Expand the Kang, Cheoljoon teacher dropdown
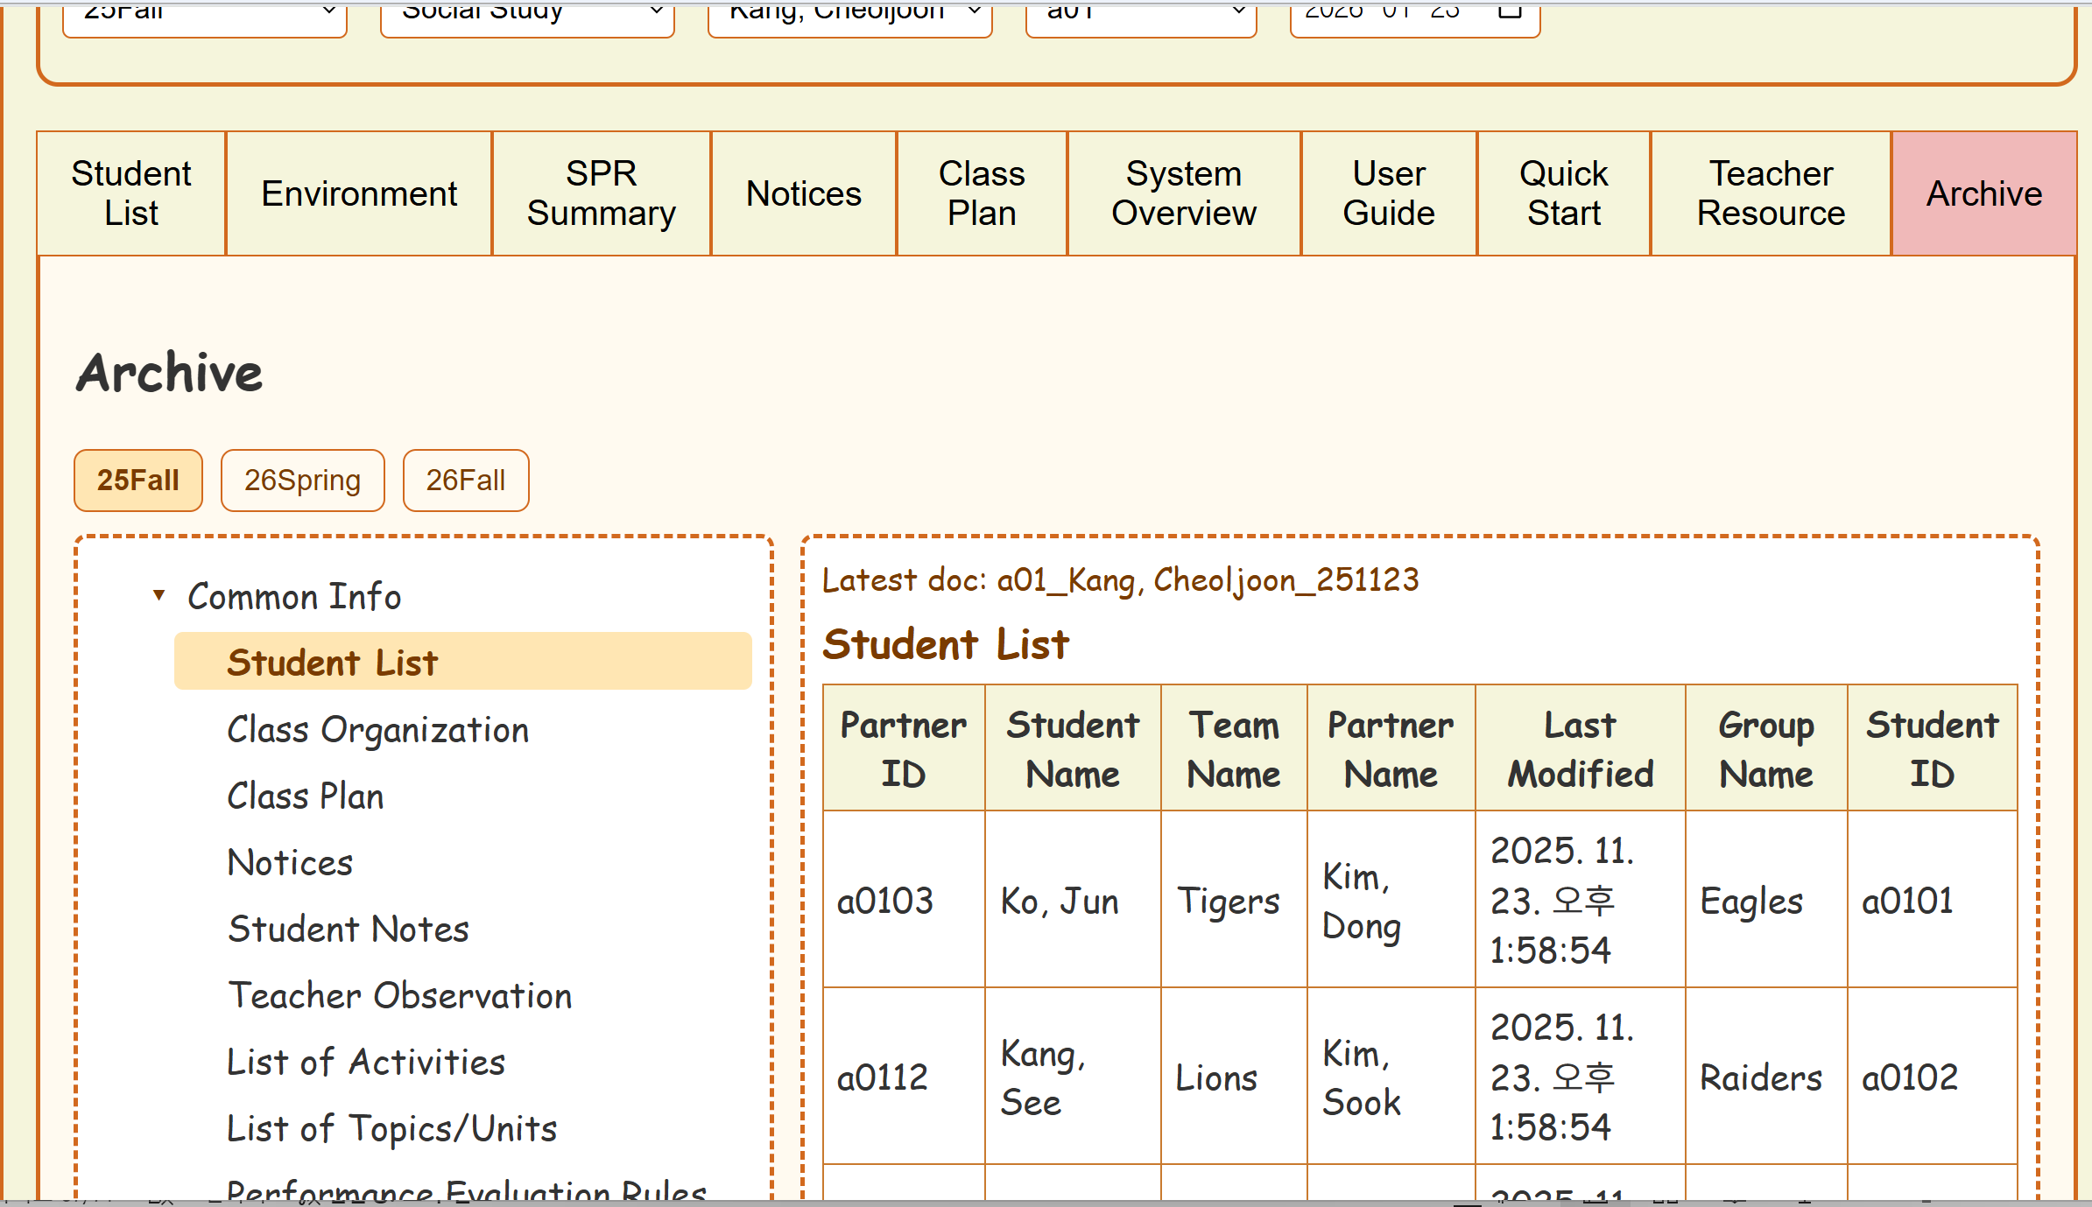Screen dimensions: 2092x1207 click(849, 14)
